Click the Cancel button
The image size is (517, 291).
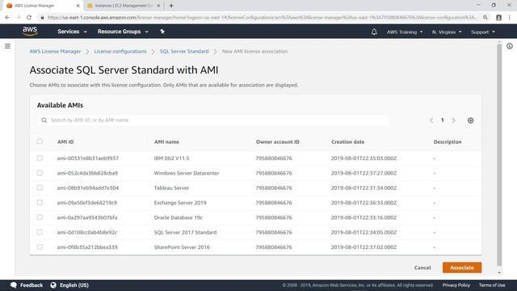tap(422, 268)
